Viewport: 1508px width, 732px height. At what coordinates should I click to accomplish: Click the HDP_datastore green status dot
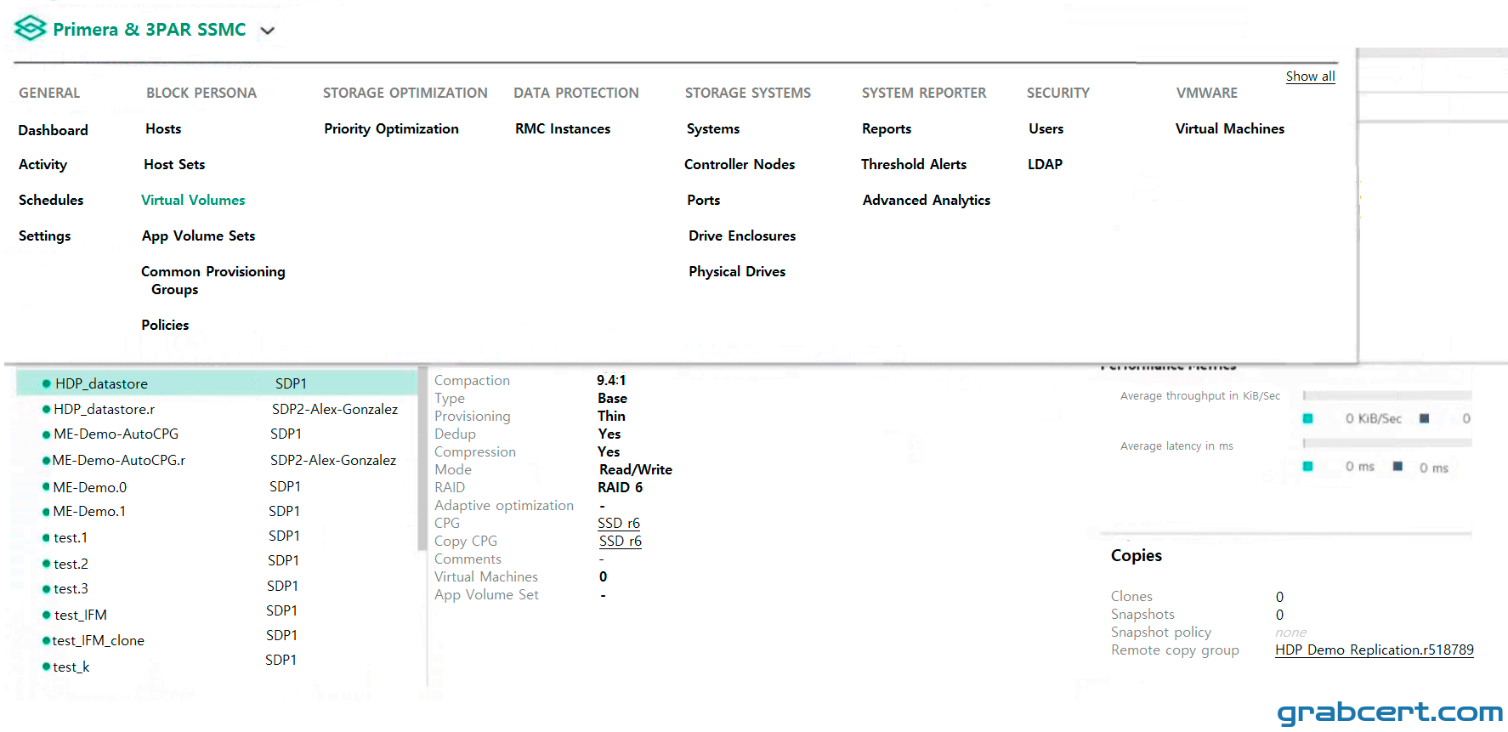pos(47,384)
